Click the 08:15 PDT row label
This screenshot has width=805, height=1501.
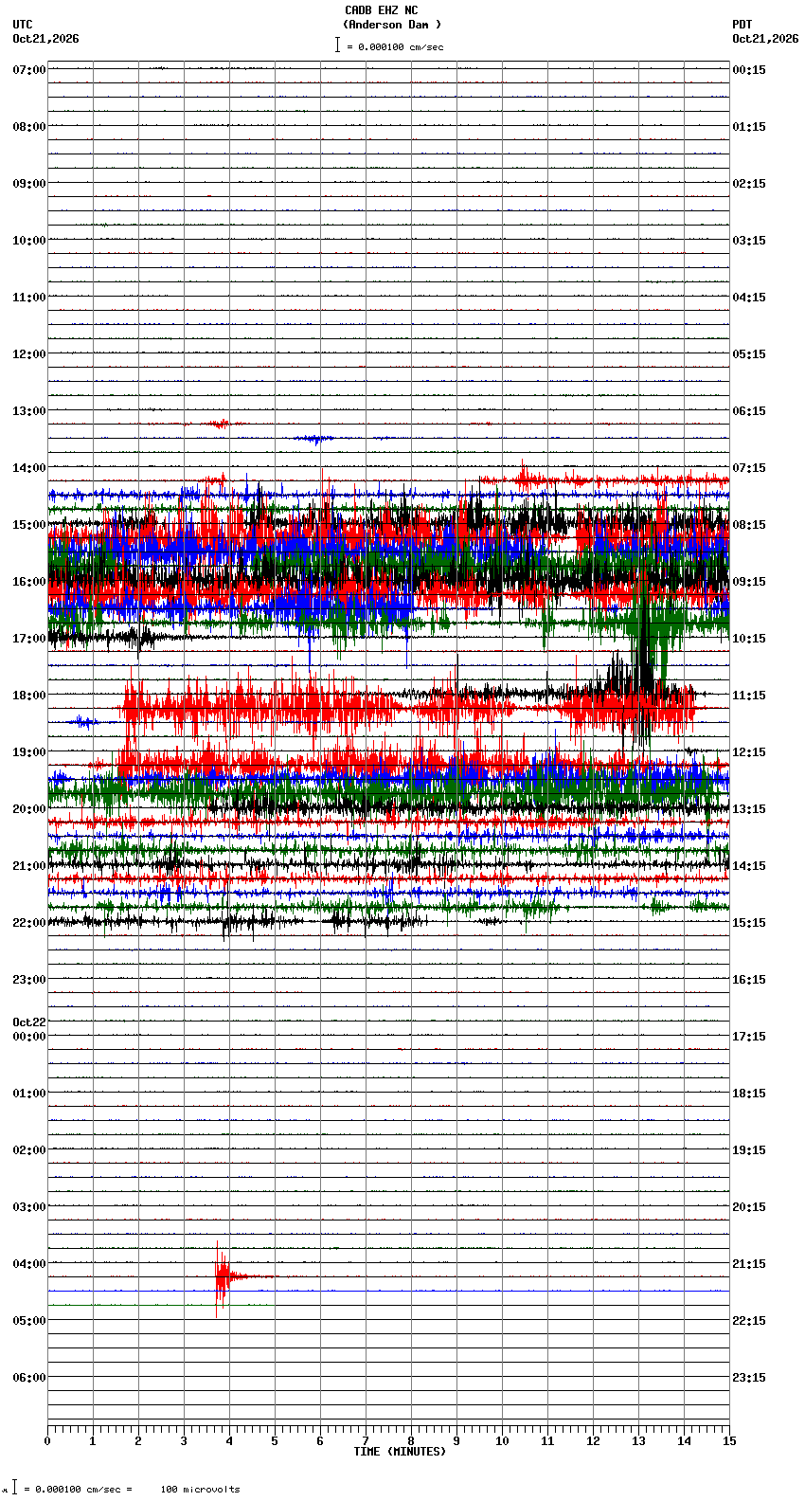point(749,525)
